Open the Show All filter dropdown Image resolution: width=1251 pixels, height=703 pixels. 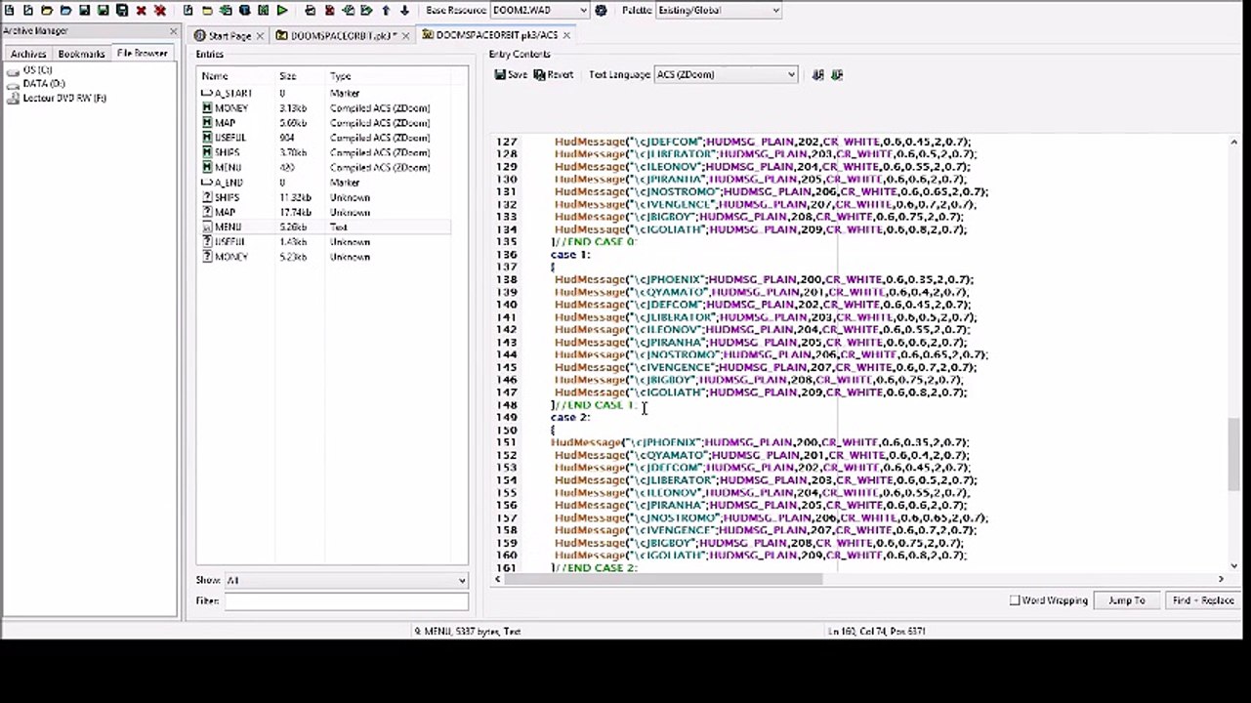tap(346, 580)
